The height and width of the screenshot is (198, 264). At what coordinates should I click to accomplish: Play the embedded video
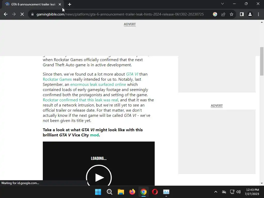pos(99,177)
